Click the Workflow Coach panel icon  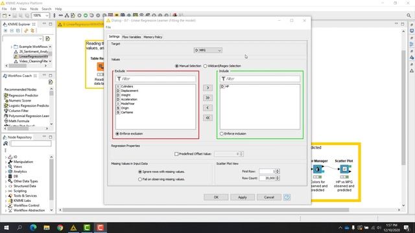click(x=5, y=76)
